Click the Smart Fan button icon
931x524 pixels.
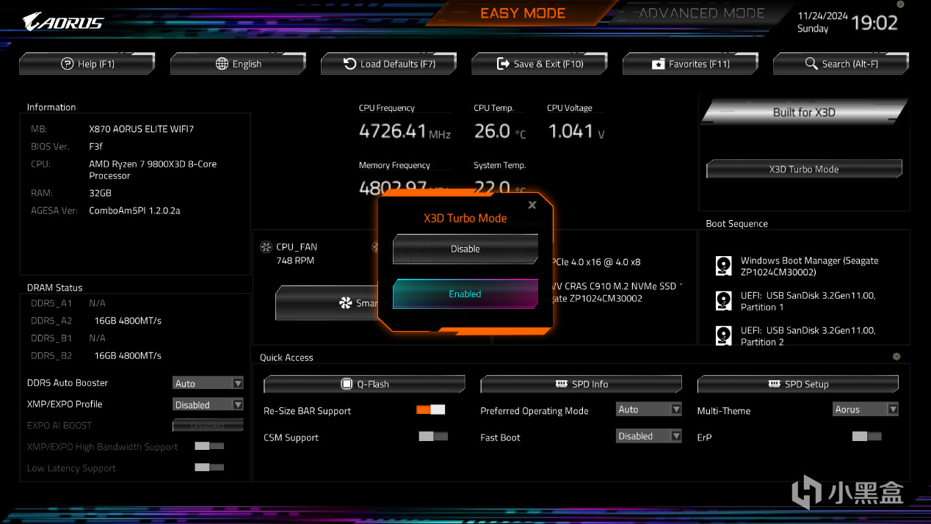345,303
